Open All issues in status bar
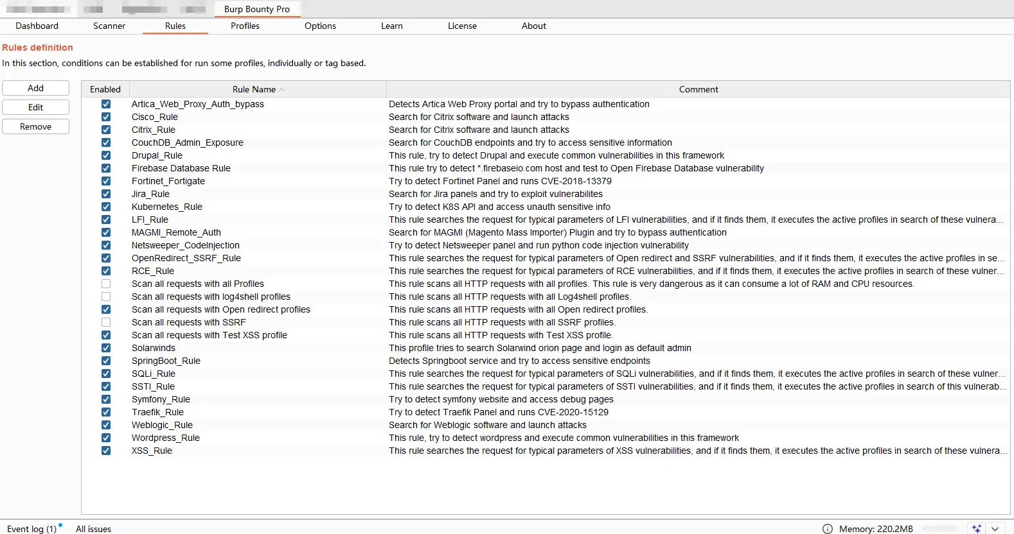 point(94,529)
